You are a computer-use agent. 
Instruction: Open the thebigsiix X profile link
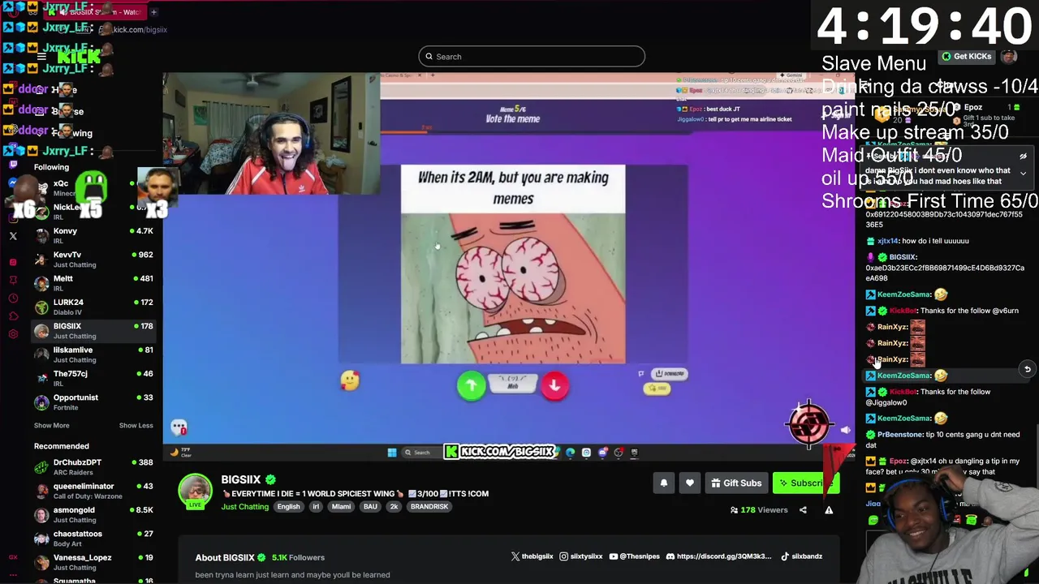tap(532, 556)
